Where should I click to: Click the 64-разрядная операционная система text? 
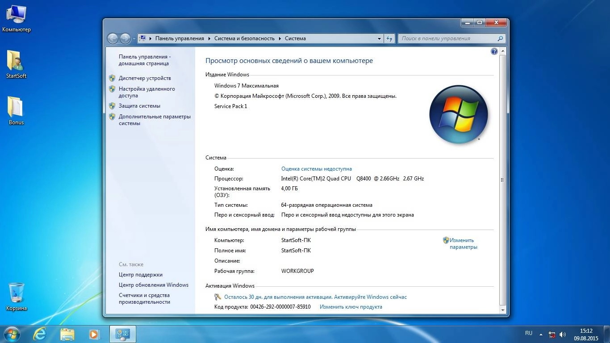(x=326, y=205)
